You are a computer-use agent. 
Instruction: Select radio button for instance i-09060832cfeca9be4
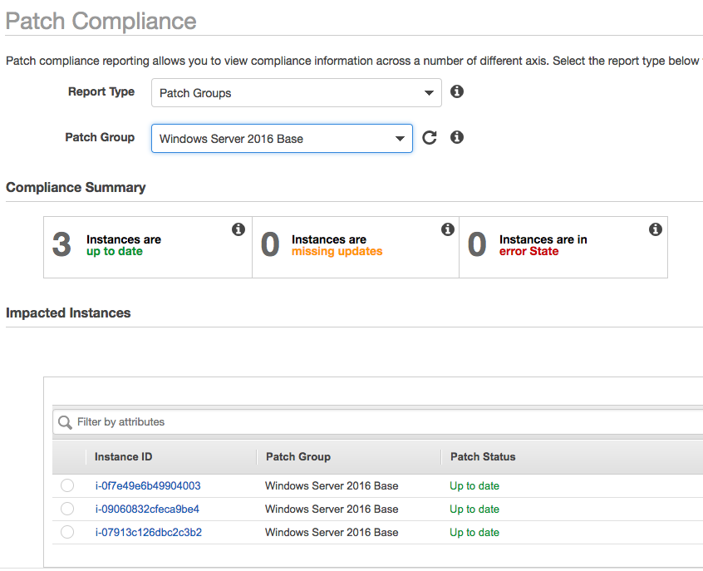point(67,509)
